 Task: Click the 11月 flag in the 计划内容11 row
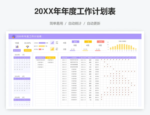pyautogui.click(x=132, y=92)
